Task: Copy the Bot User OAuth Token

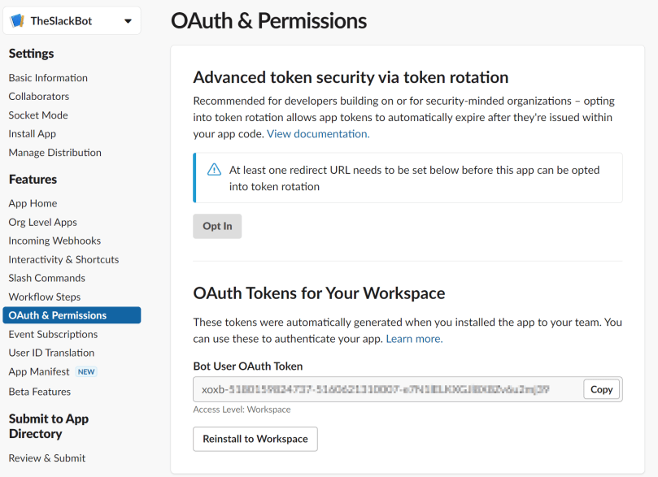Action: 601,389
